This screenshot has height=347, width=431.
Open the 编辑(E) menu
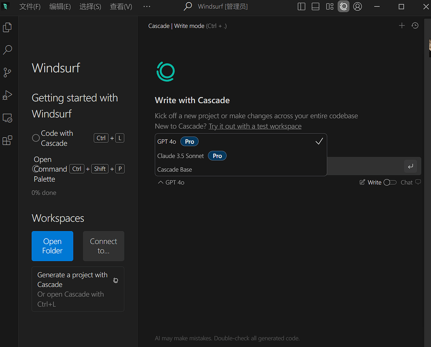coord(60,6)
